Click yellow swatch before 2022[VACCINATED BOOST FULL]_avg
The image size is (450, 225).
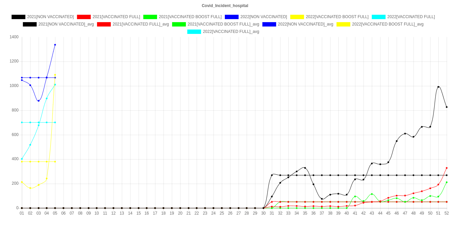[343, 24]
